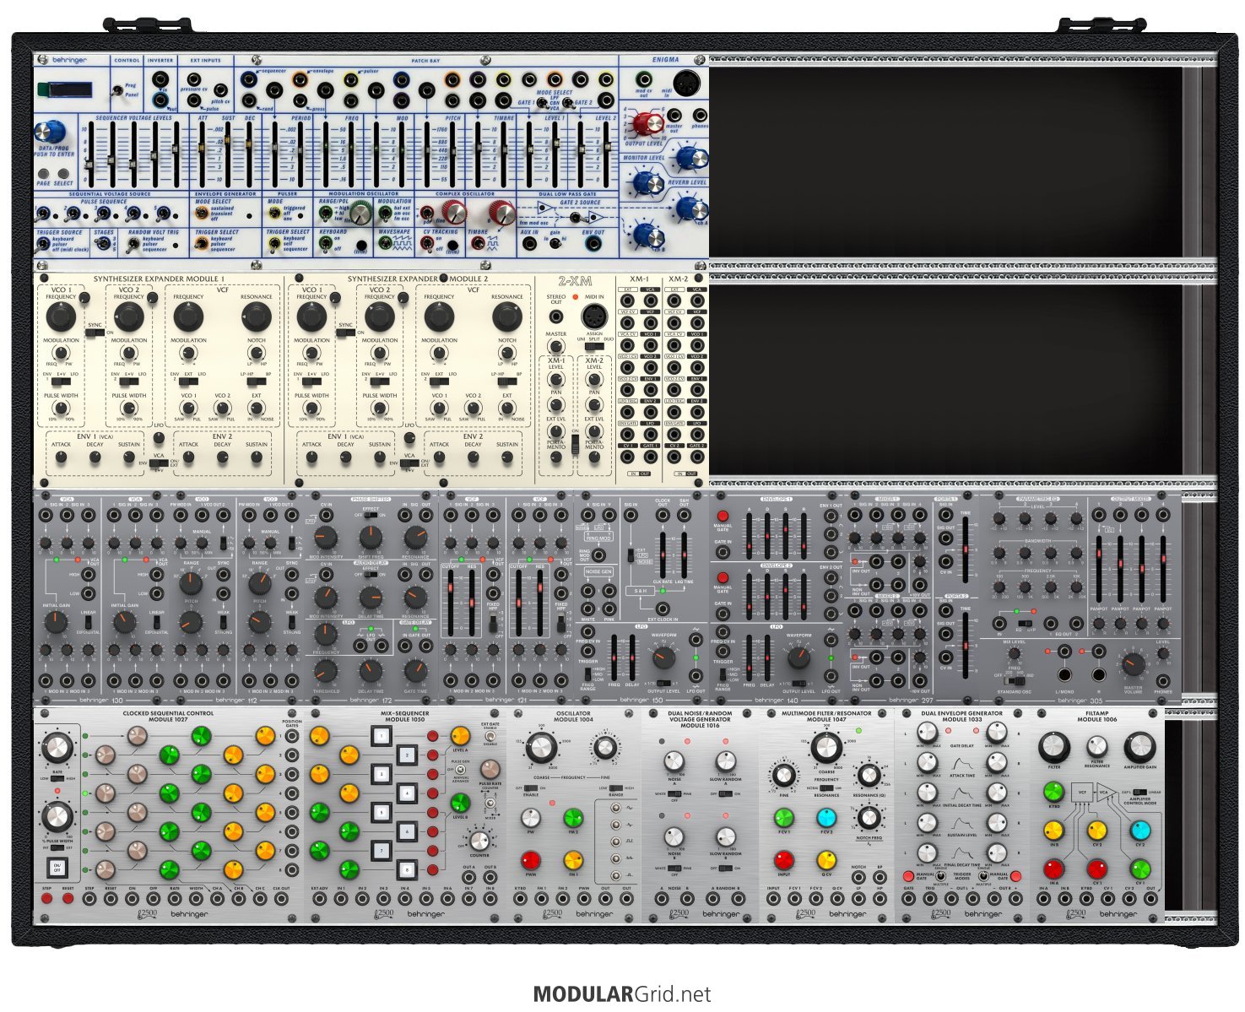Click the 2-XM STEREO OUT jack

coord(556,317)
